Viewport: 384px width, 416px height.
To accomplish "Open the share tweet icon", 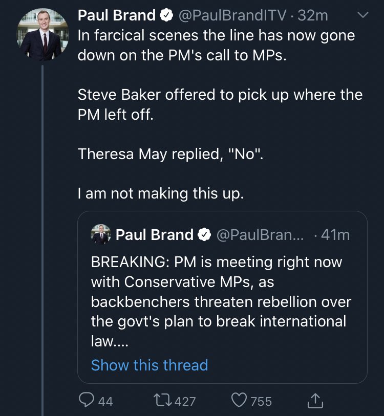I will pos(316,401).
